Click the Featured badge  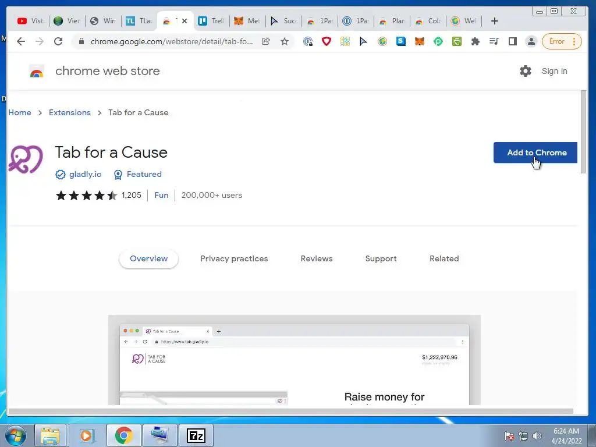pyautogui.click(x=137, y=174)
